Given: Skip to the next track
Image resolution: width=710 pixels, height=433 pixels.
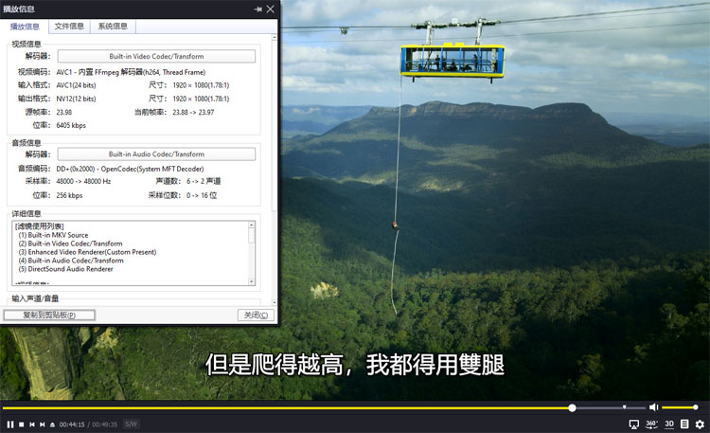Looking at the screenshot, I should [42, 424].
